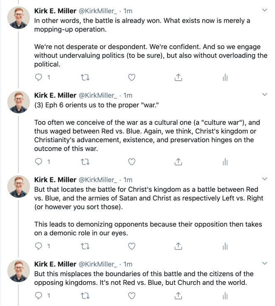Open the avatar next to the 'demonizing opponents' tweet
Viewport: 275px width, 306px height.
click(x=19, y=188)
